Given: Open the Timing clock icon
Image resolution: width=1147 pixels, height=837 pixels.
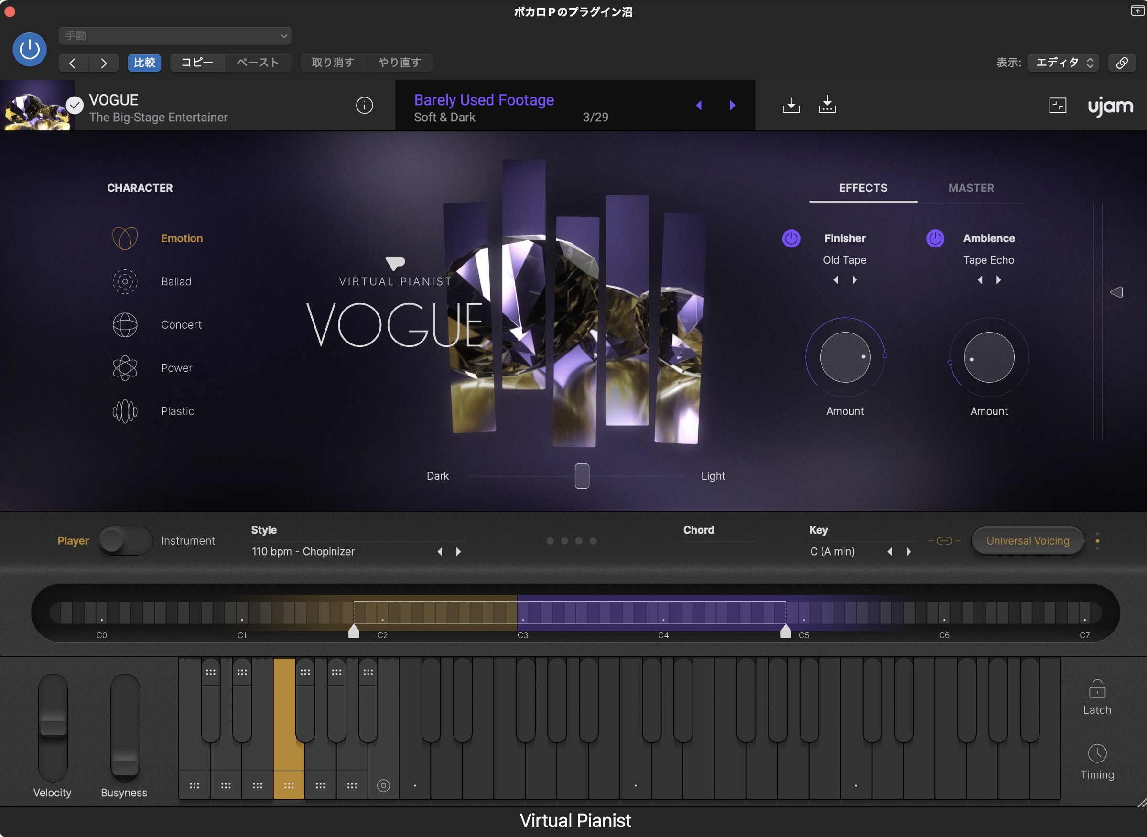Looking at the screenshot, I should [x=1097, y=753].
